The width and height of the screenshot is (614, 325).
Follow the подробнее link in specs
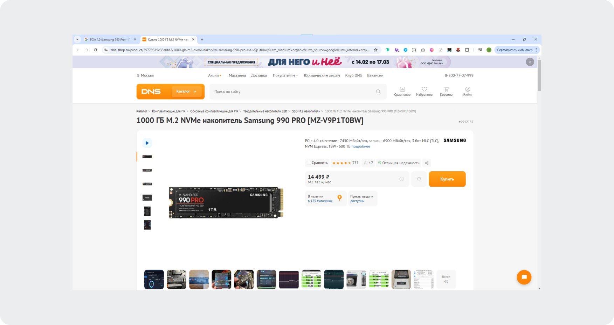pos(361,146)
